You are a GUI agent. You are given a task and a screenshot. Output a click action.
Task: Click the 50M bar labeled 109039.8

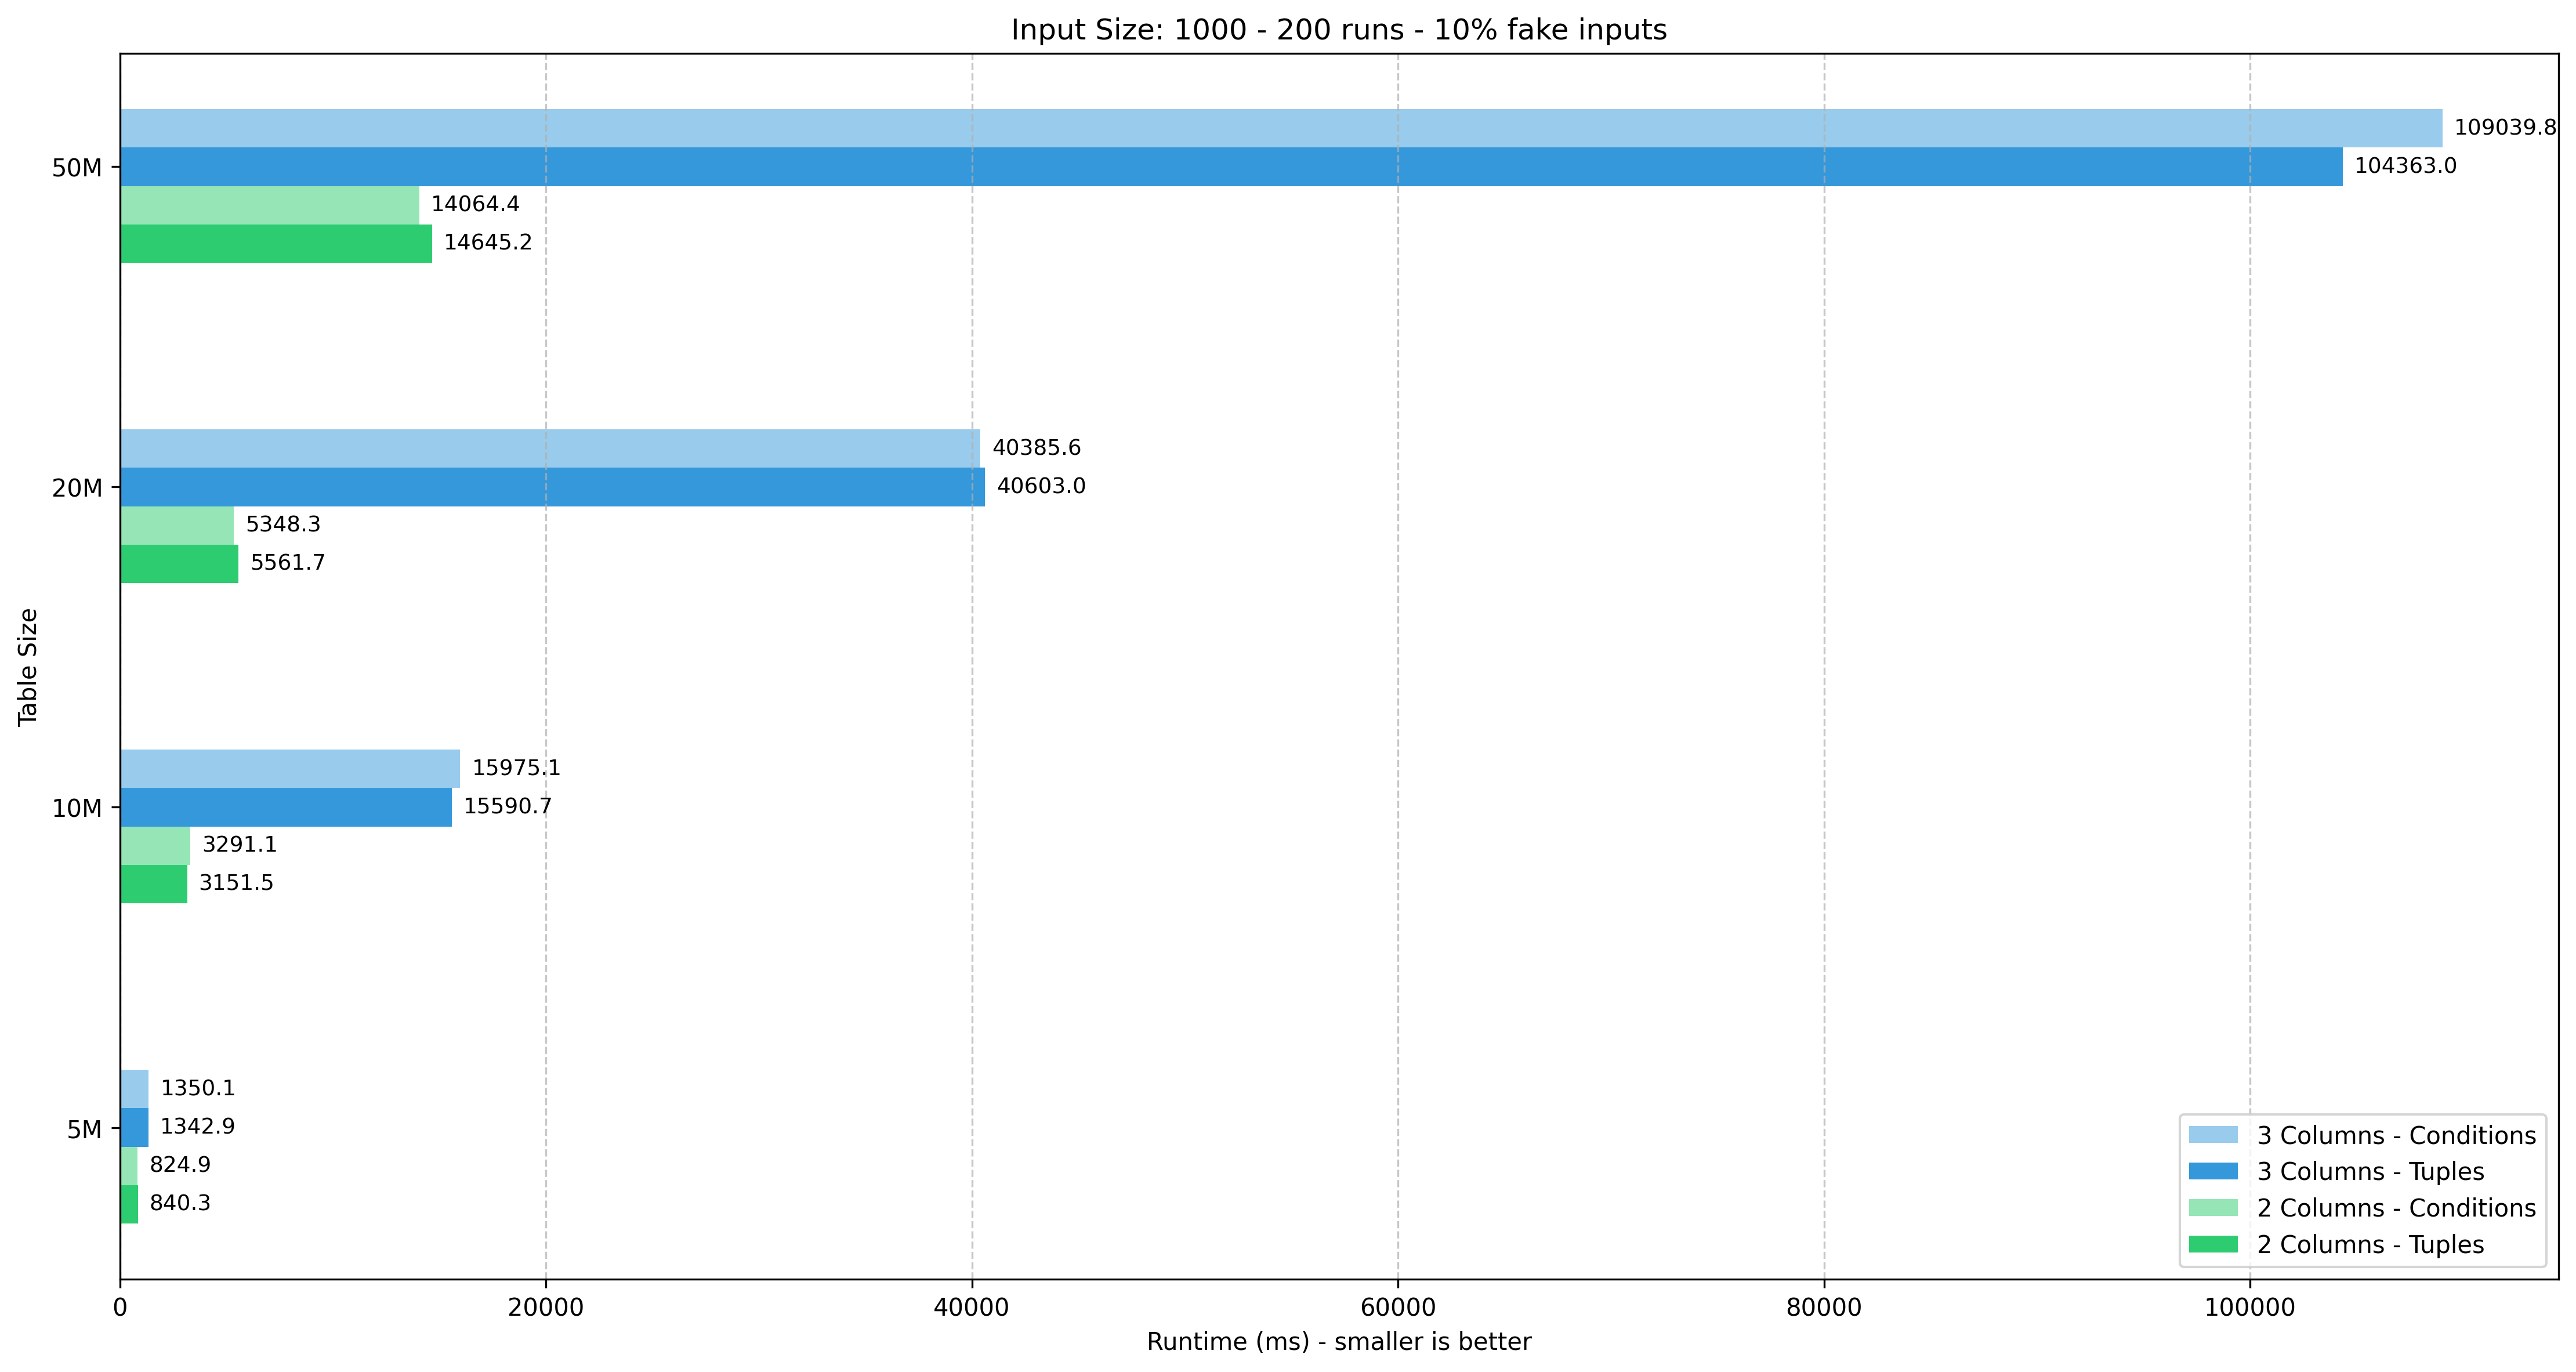point(1280,128)
